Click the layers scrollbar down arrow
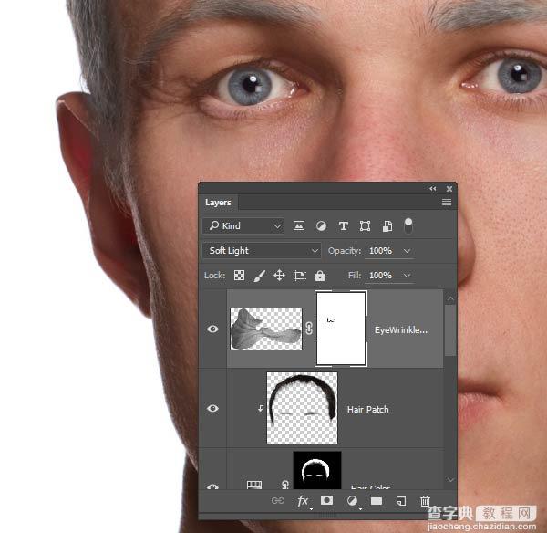Viewport: 547px width, 533px height. 450,479
